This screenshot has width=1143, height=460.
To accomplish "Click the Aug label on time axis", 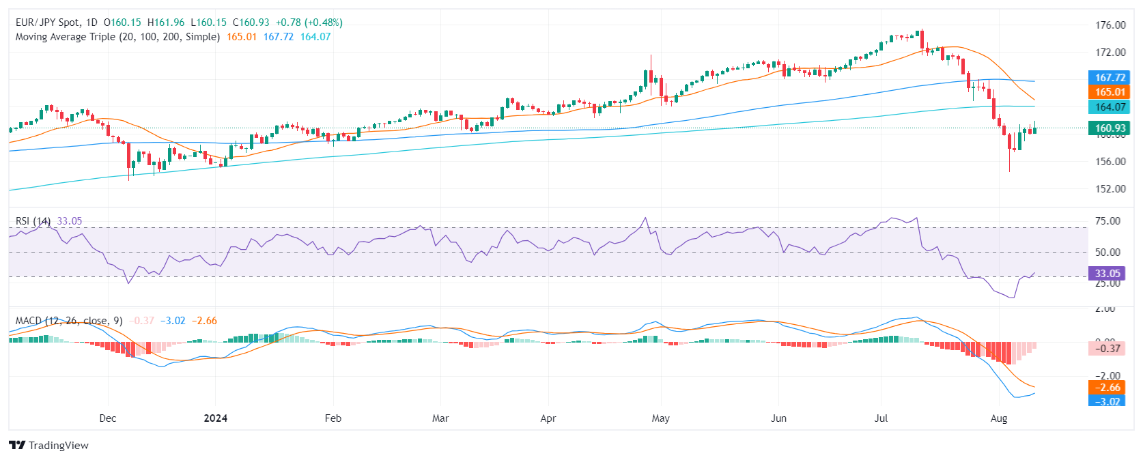I will click(x=998, y=418).
